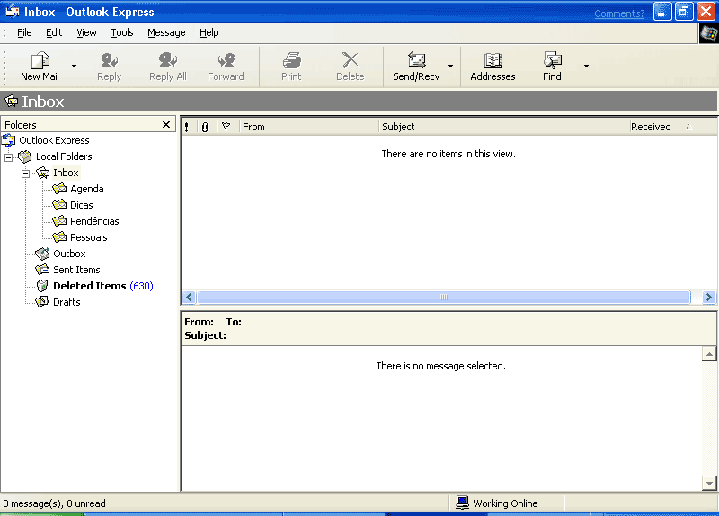Screen dimensions: 719x516
Task: Click the Send/Recv toolbar icon
Action: pos(416,61)
